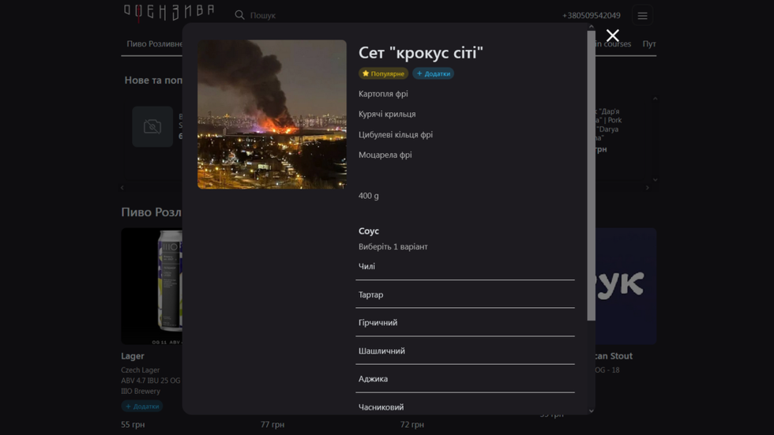Viewport: 774px width, 435px height.
Task: Select Шашличний sauce
Action: [x=464, y=351]
